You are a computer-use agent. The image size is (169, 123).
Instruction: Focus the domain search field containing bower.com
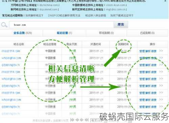pyautogui.click(x=62, y=25)
